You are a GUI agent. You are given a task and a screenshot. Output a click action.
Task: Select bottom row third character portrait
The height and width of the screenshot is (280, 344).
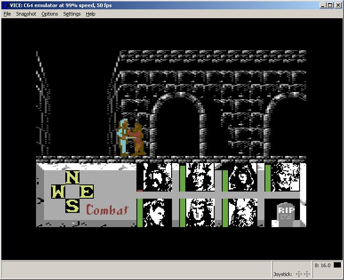pos(243,212)
